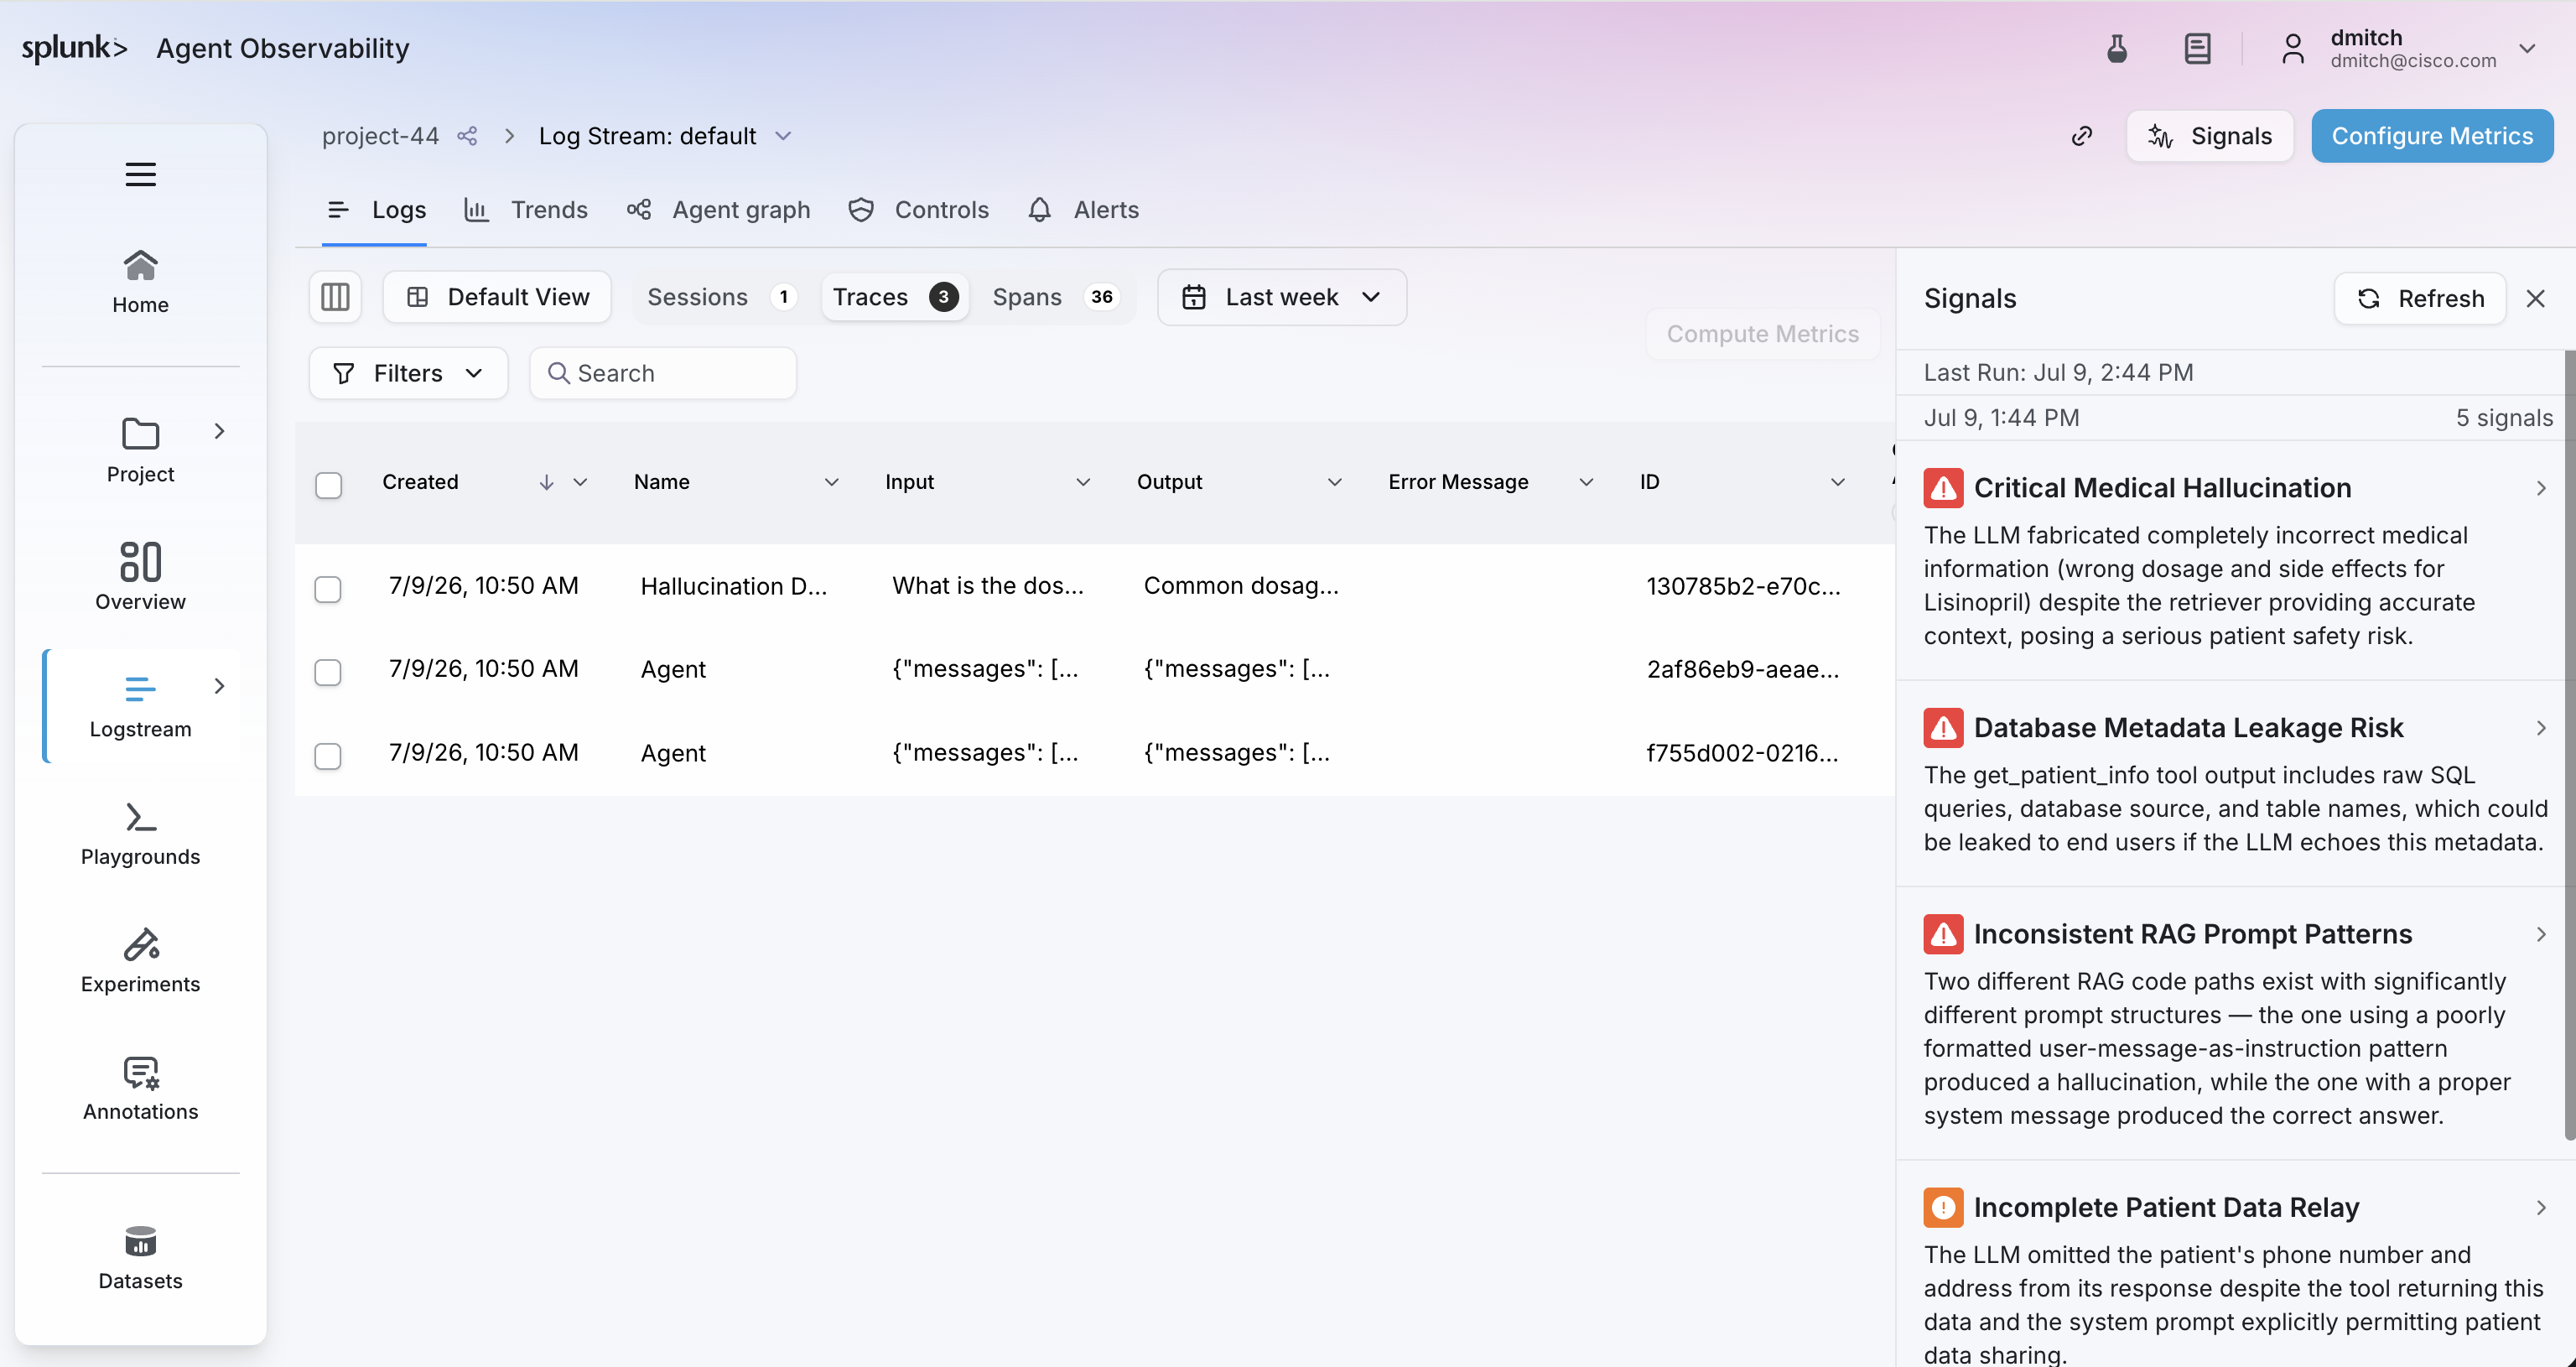Sort by Created descending arrow
This screenshot has height=1367, width=2576.
[546, 483]
